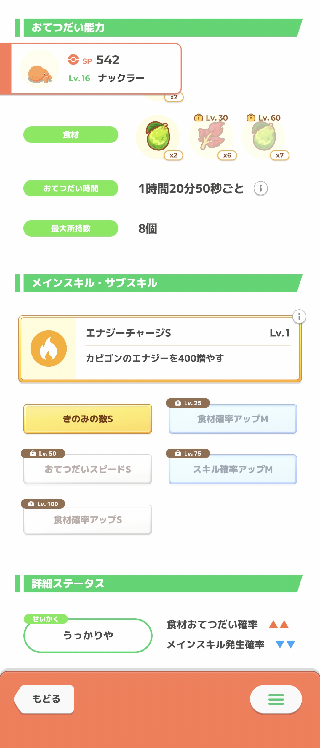Viewport: 320px width, 748px height.
Task: Tap the うっかりや nature box
Action: tap(88, 636)
